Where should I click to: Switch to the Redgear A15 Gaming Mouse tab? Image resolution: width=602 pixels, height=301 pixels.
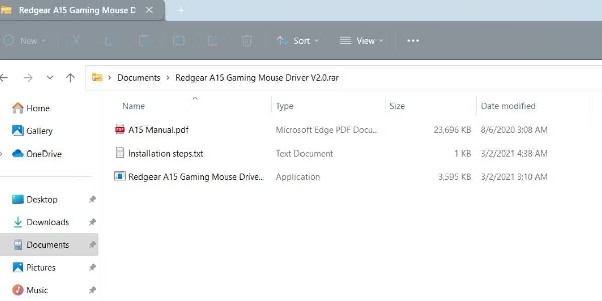[78, 10]
